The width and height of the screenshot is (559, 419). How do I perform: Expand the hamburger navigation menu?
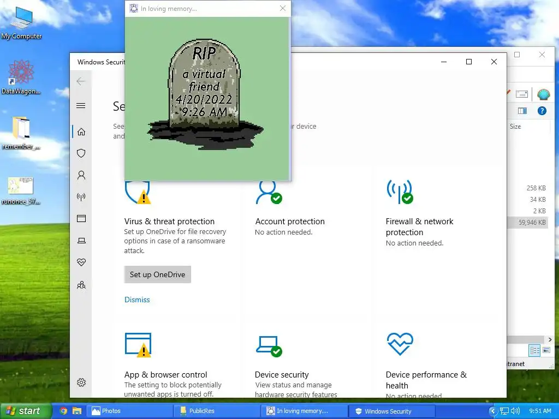81,105
